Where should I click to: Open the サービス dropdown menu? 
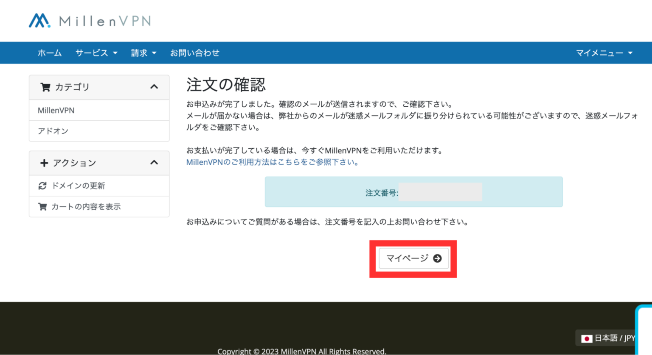click(x=96, y=53)
